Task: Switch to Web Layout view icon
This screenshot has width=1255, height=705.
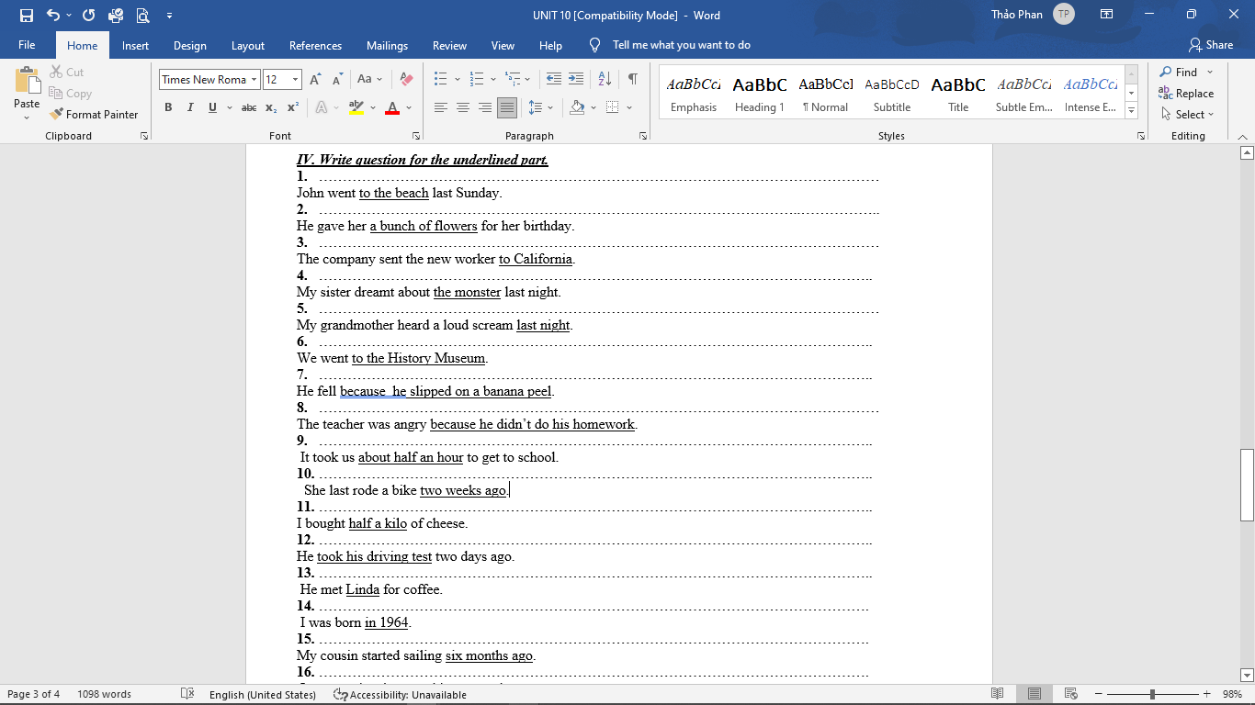Action: point(1070,695)
